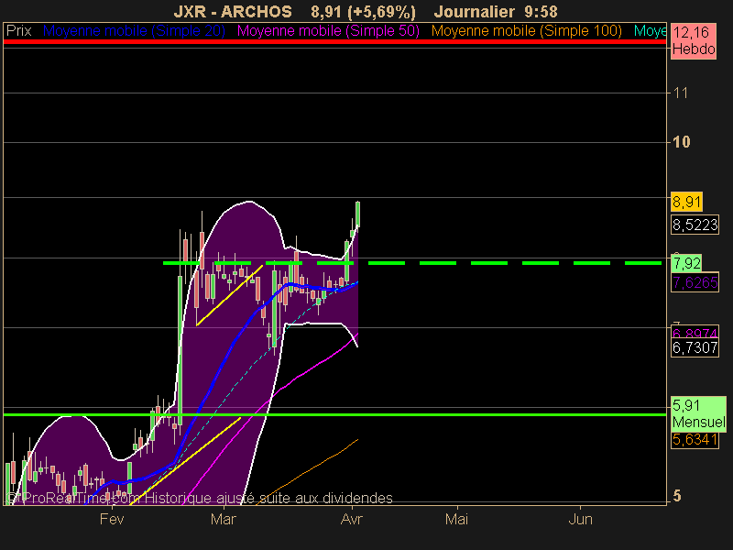Click the partially cut cyan 'Moye' legend label
Image resolution: width=733 pixels, height=550 pixels.
click(x=650, y=31)
